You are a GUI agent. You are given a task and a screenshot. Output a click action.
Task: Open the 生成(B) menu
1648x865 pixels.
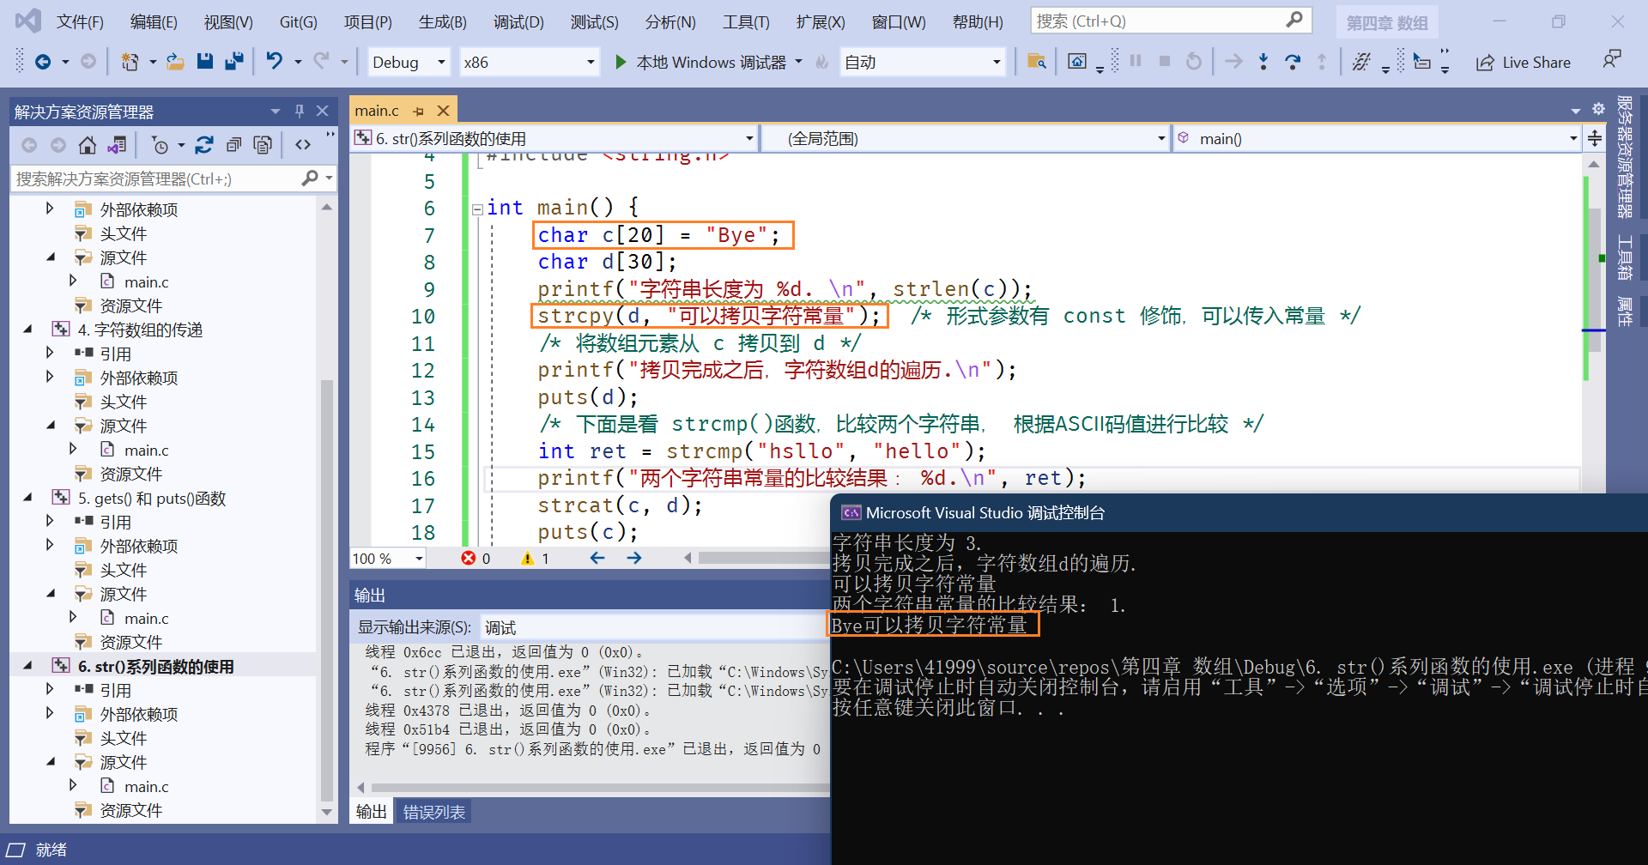click(443, 21)
